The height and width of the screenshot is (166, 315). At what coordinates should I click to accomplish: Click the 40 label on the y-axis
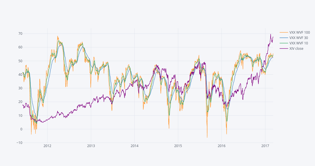[x=20, y=75]
